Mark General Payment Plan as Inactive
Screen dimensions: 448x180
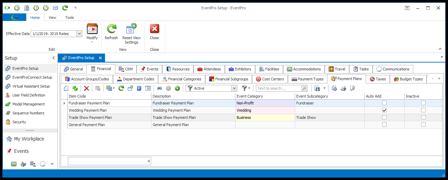(x=423, y=124)
